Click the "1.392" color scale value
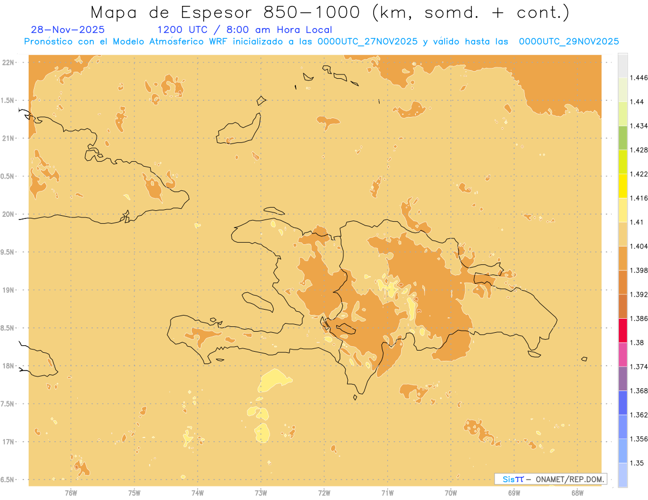648x500 pixels. point(639,294)
